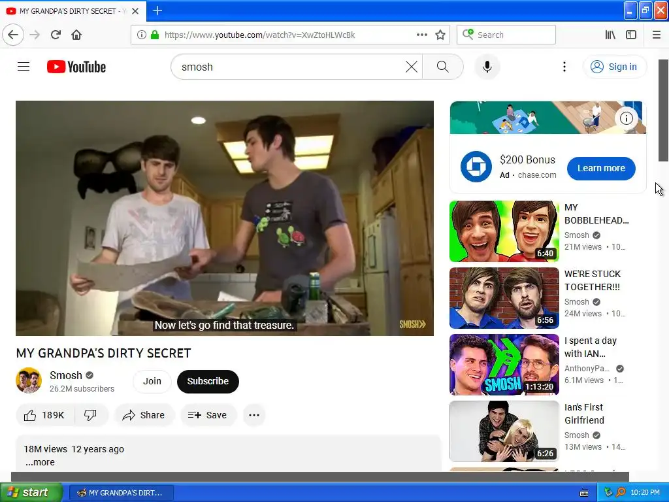Click the ad info icon on the banner
This screenshot has width=669, height=502.
point(626,118)
